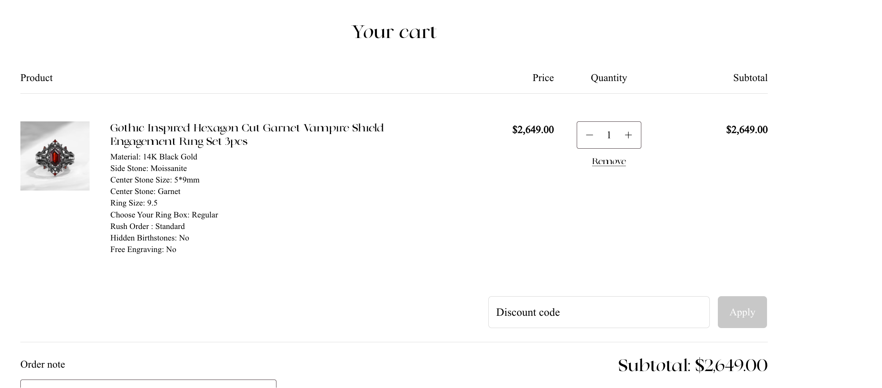The height and width of the screenshot is (388, 882).
Task: Click the Material: 14K Black Gold line
Action: 154,157
